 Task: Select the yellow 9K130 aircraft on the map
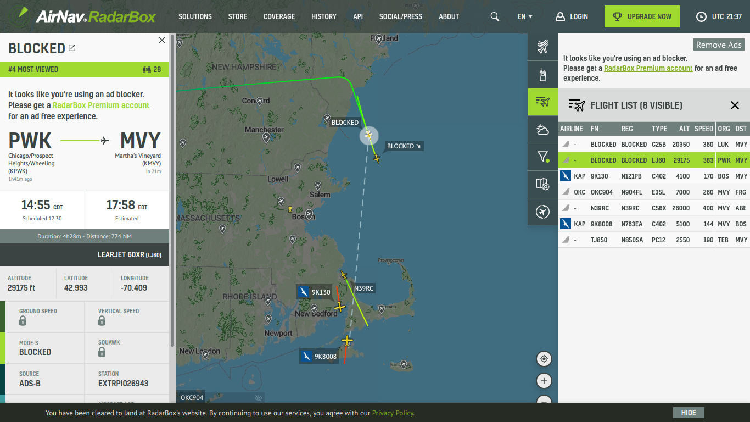coord(340,307)
